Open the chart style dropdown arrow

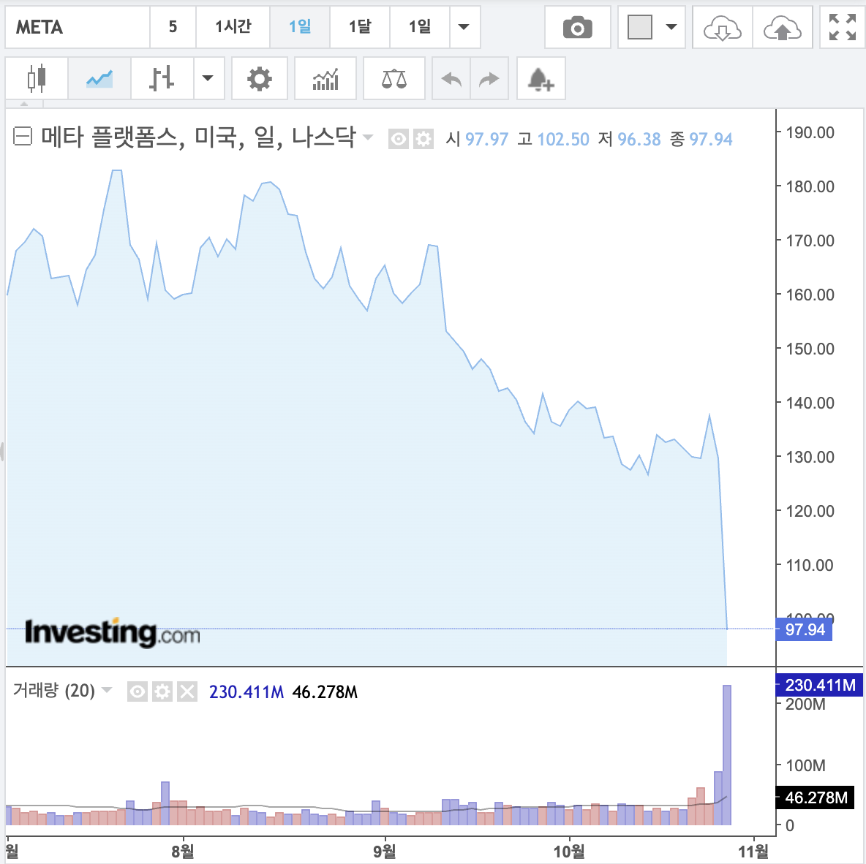coord(208,78)
